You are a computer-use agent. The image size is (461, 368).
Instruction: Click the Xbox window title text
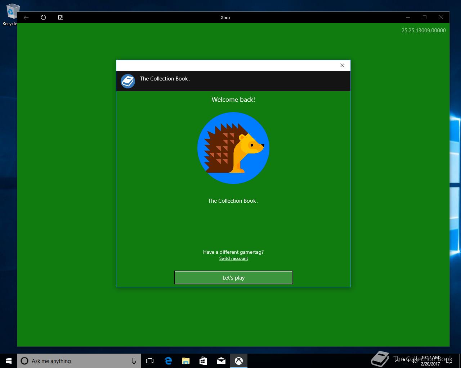click(x=225, y=17)
